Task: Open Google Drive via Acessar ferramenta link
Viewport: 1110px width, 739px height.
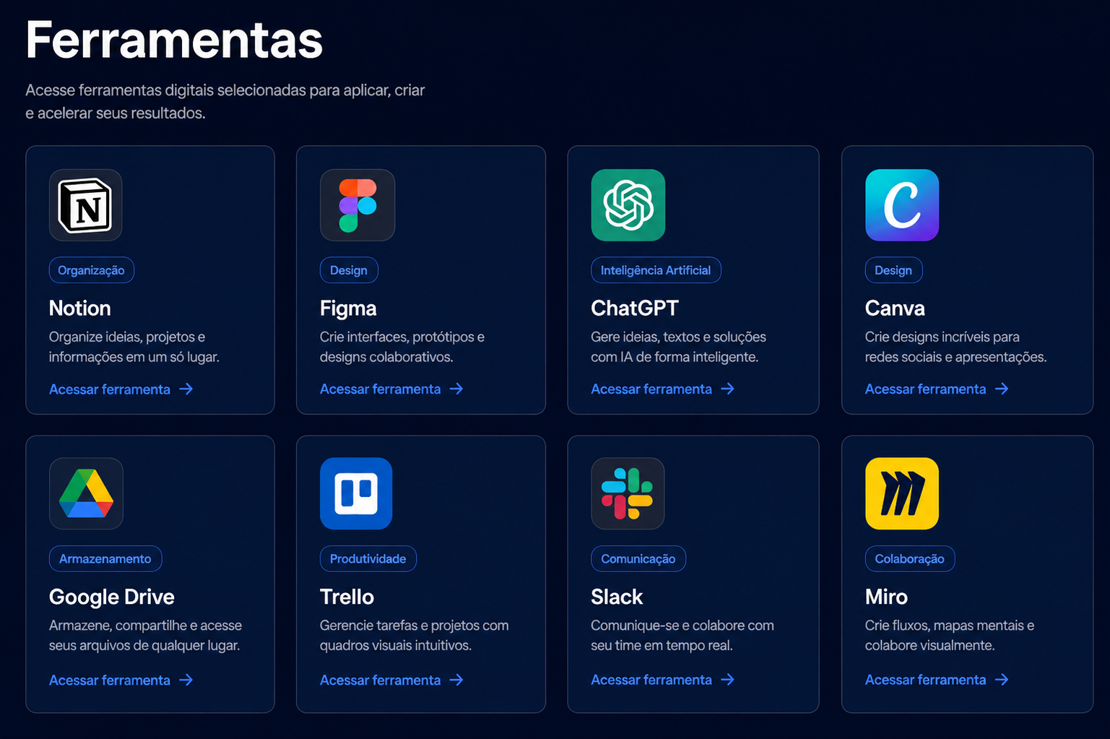Action: pyautogui.click(x=121, y=680)
